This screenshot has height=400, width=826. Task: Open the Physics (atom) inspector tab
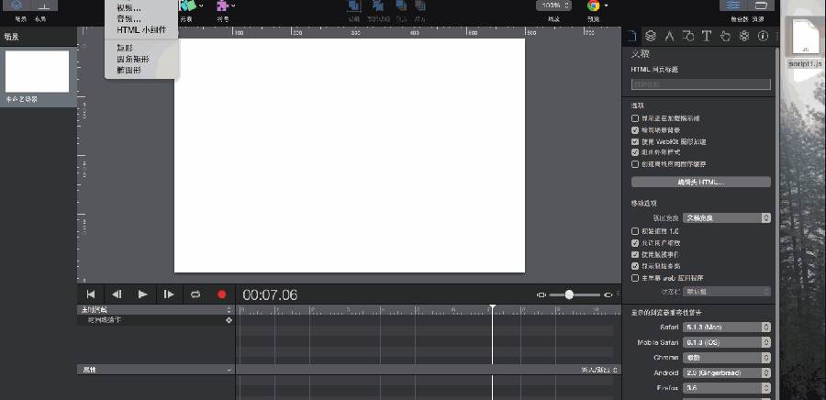[x=743, y=37]
